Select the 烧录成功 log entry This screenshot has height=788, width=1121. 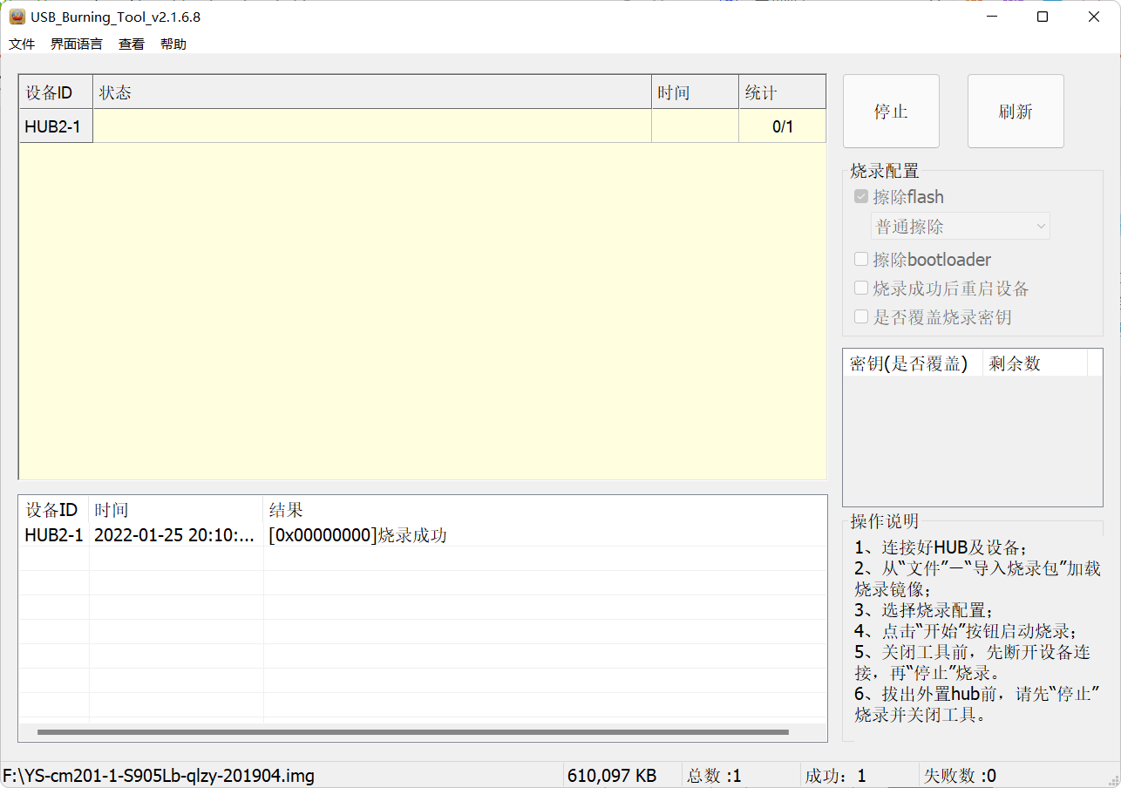point(360,535)
